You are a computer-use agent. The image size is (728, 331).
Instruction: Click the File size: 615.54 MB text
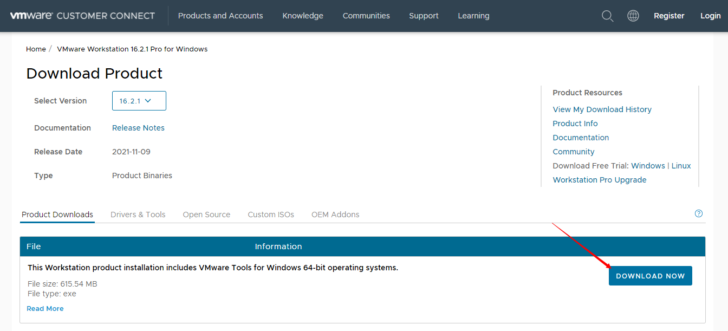pos(62,284)
